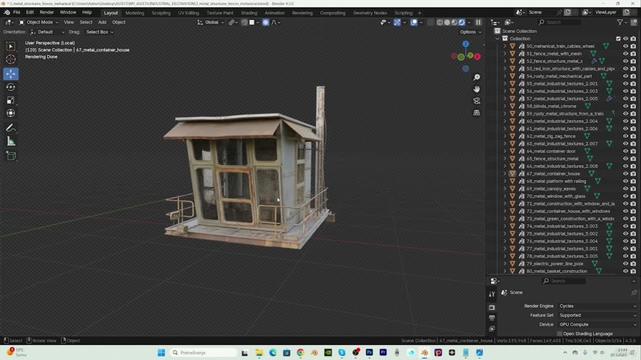
Task: Toggle camera view in viewport
Action: coord(477,101)
